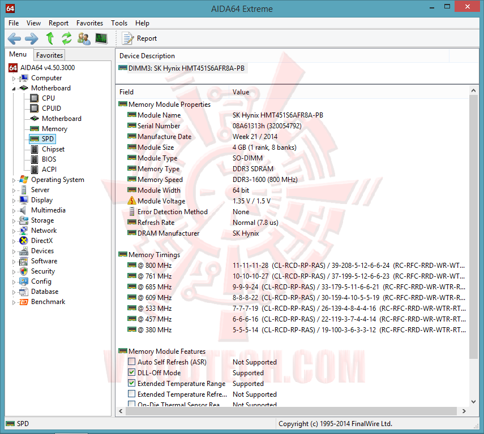Select the DirectX category
The image size is (484, 434).
(42, 240)
